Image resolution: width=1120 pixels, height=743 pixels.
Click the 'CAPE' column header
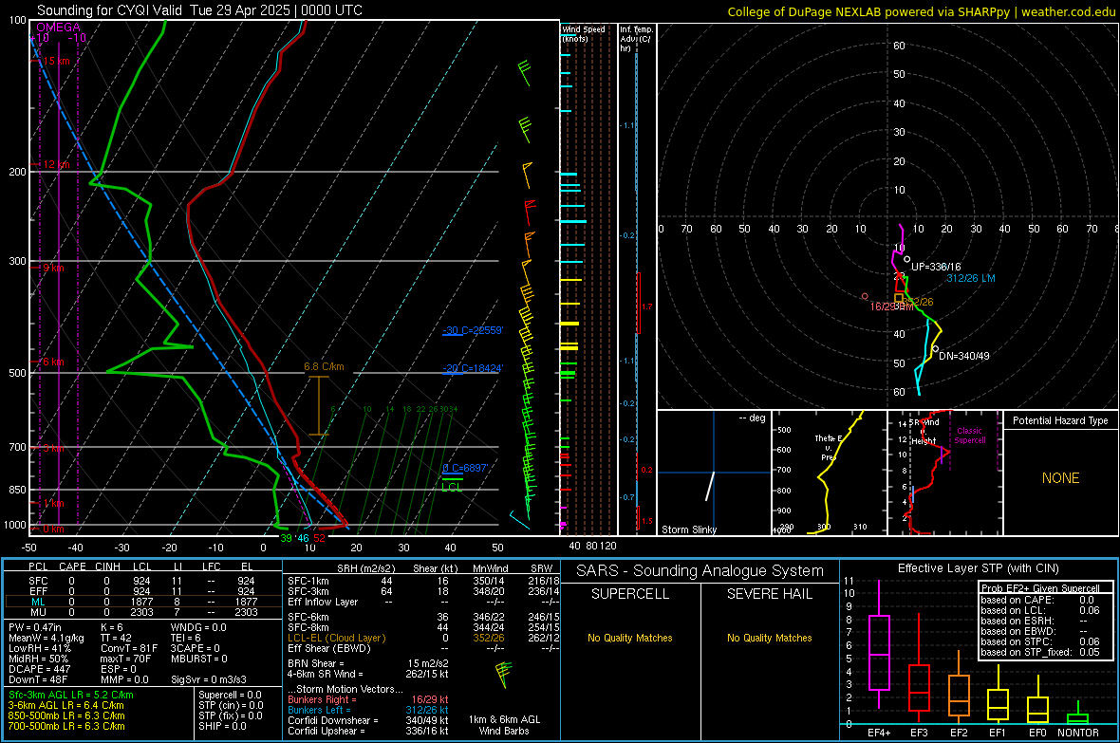(72, 567)
